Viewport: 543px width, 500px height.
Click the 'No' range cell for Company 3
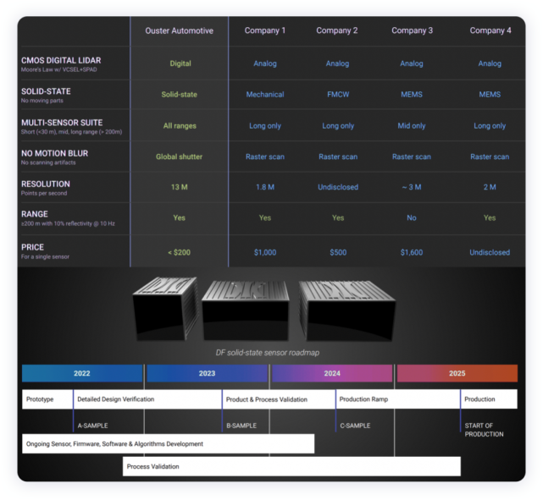(x=412, y=217)
